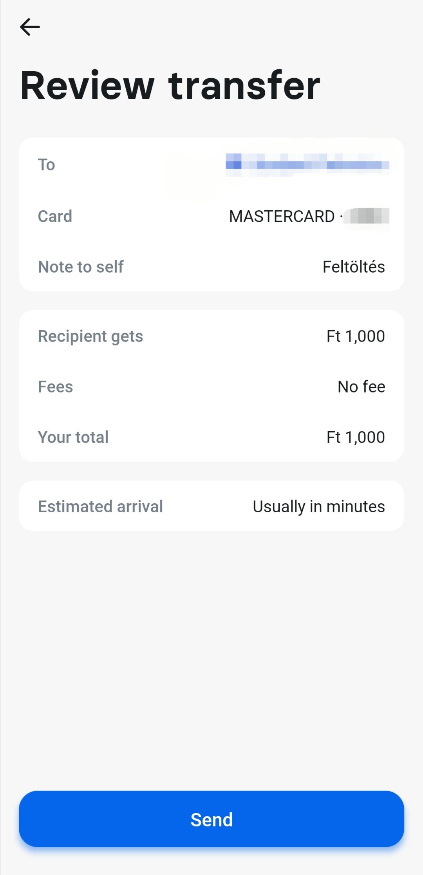Select the 'No fee' value
423x875 pixels.
[x=361, y=387]
